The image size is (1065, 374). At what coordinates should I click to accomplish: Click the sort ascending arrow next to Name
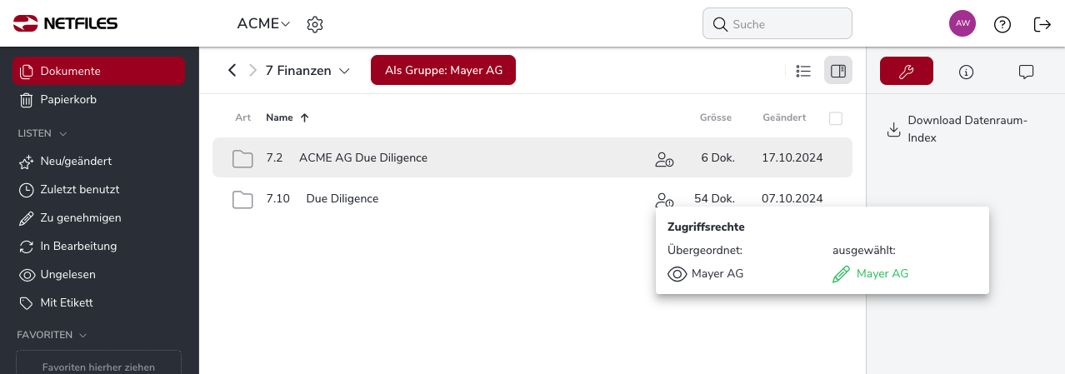pos(304,117)
